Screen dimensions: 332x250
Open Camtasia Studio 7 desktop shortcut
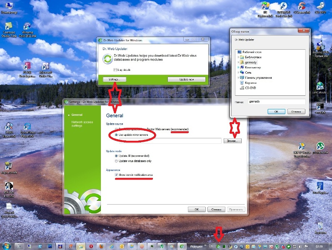(9, 26)
